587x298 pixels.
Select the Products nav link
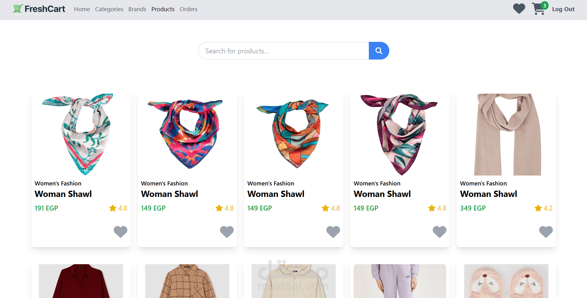click(163, 9)
